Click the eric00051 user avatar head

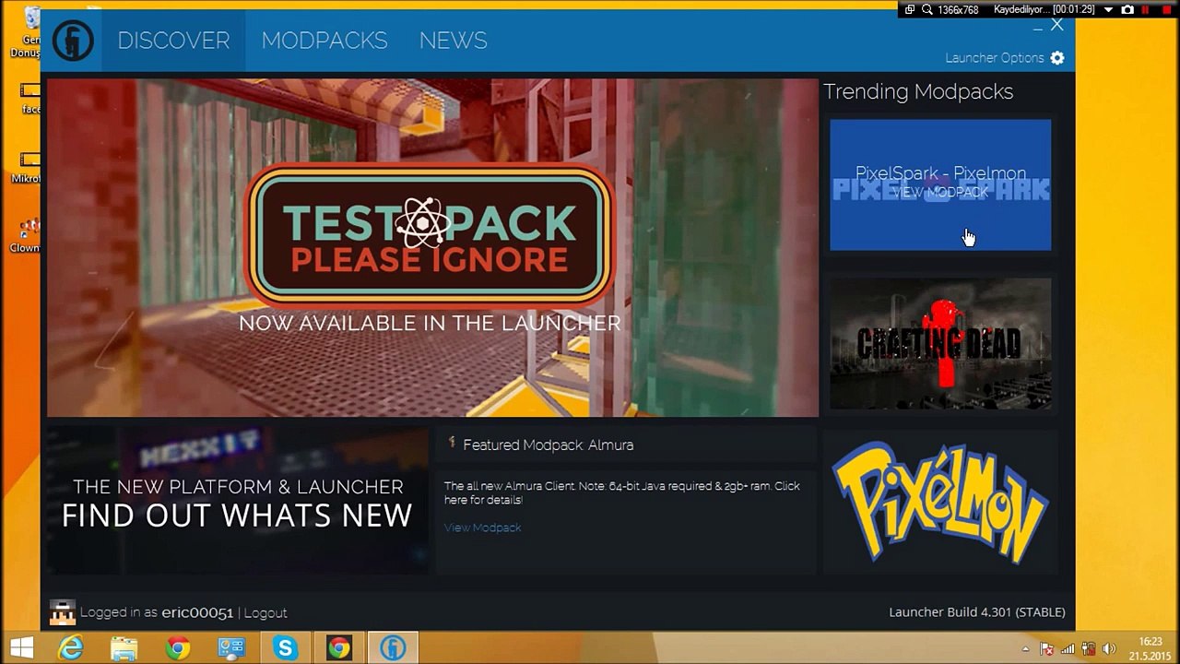click(62, 612)
